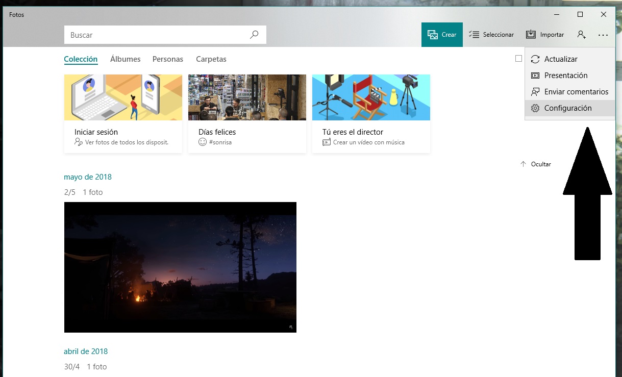Viewport: 622px width, 377px height.
Task: Click the Importar button
Action: click(x=545, y=35)
